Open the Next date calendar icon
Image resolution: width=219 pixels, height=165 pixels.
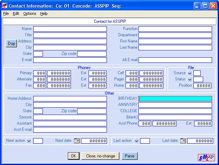77,140
